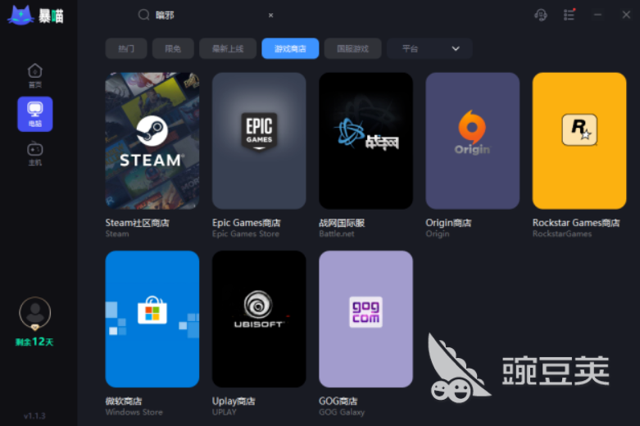Open the Uplay商店 Ubisoft tile
Image resolution: width=640 pixels, height=426 pixels.
click(259, 319)
